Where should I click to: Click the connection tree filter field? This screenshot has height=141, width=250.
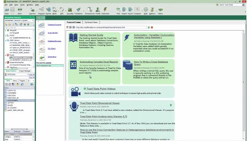(19, 28)
